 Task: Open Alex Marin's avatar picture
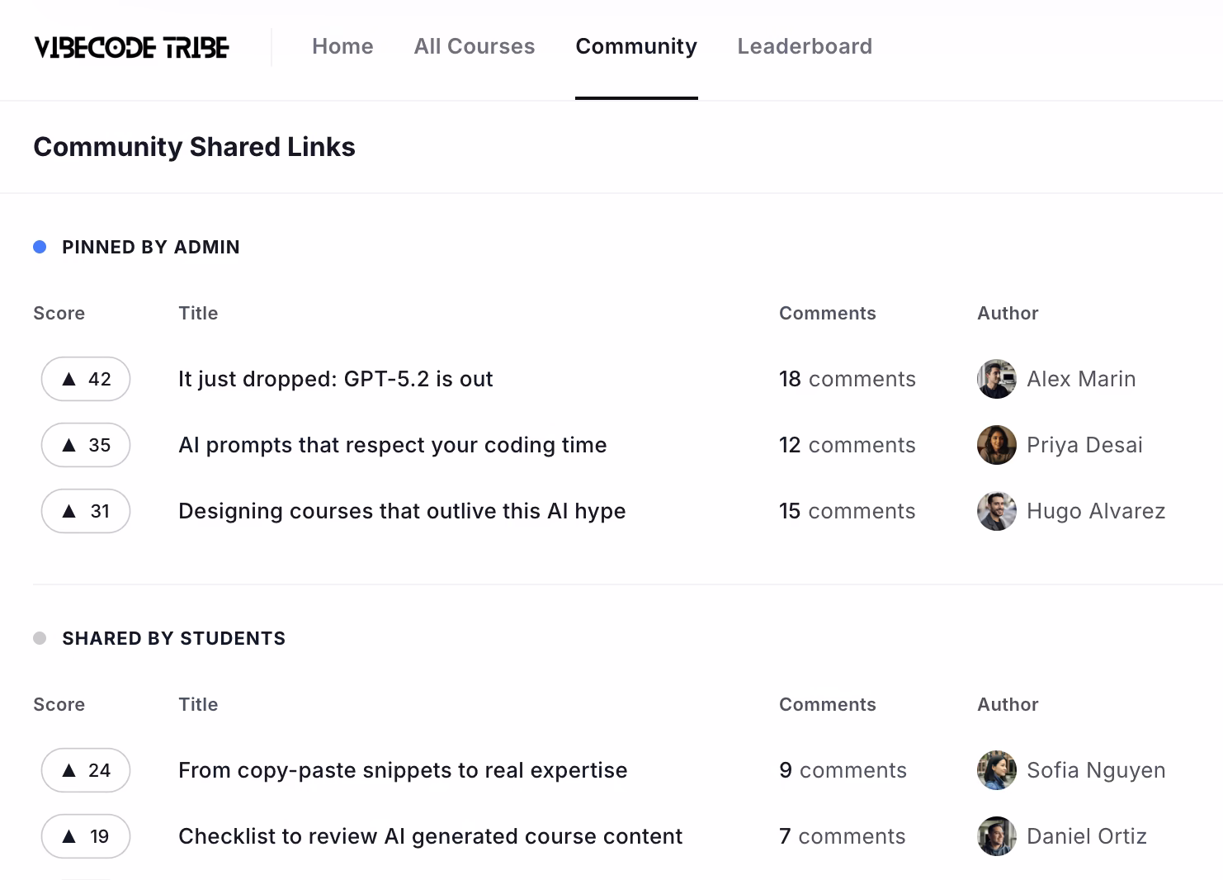point(996,379)
